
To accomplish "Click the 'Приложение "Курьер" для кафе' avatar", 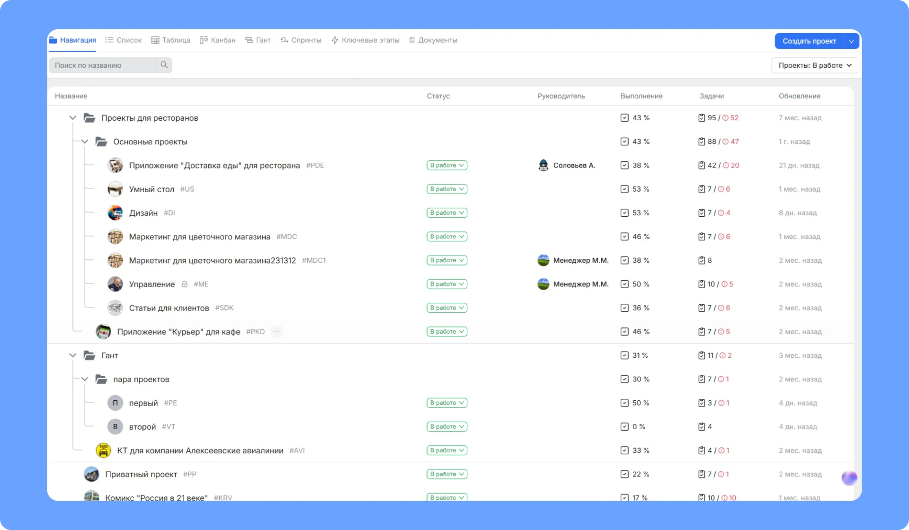I will coord(103,332).
